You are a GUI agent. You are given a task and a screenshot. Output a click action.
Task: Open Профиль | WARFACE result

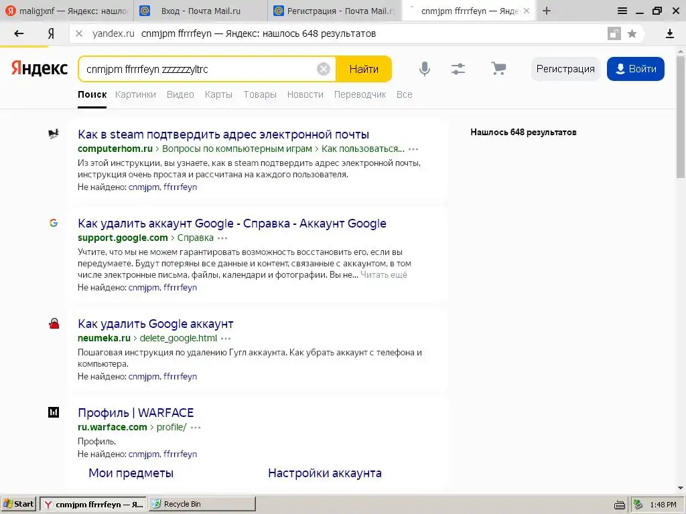pos(135,412)
